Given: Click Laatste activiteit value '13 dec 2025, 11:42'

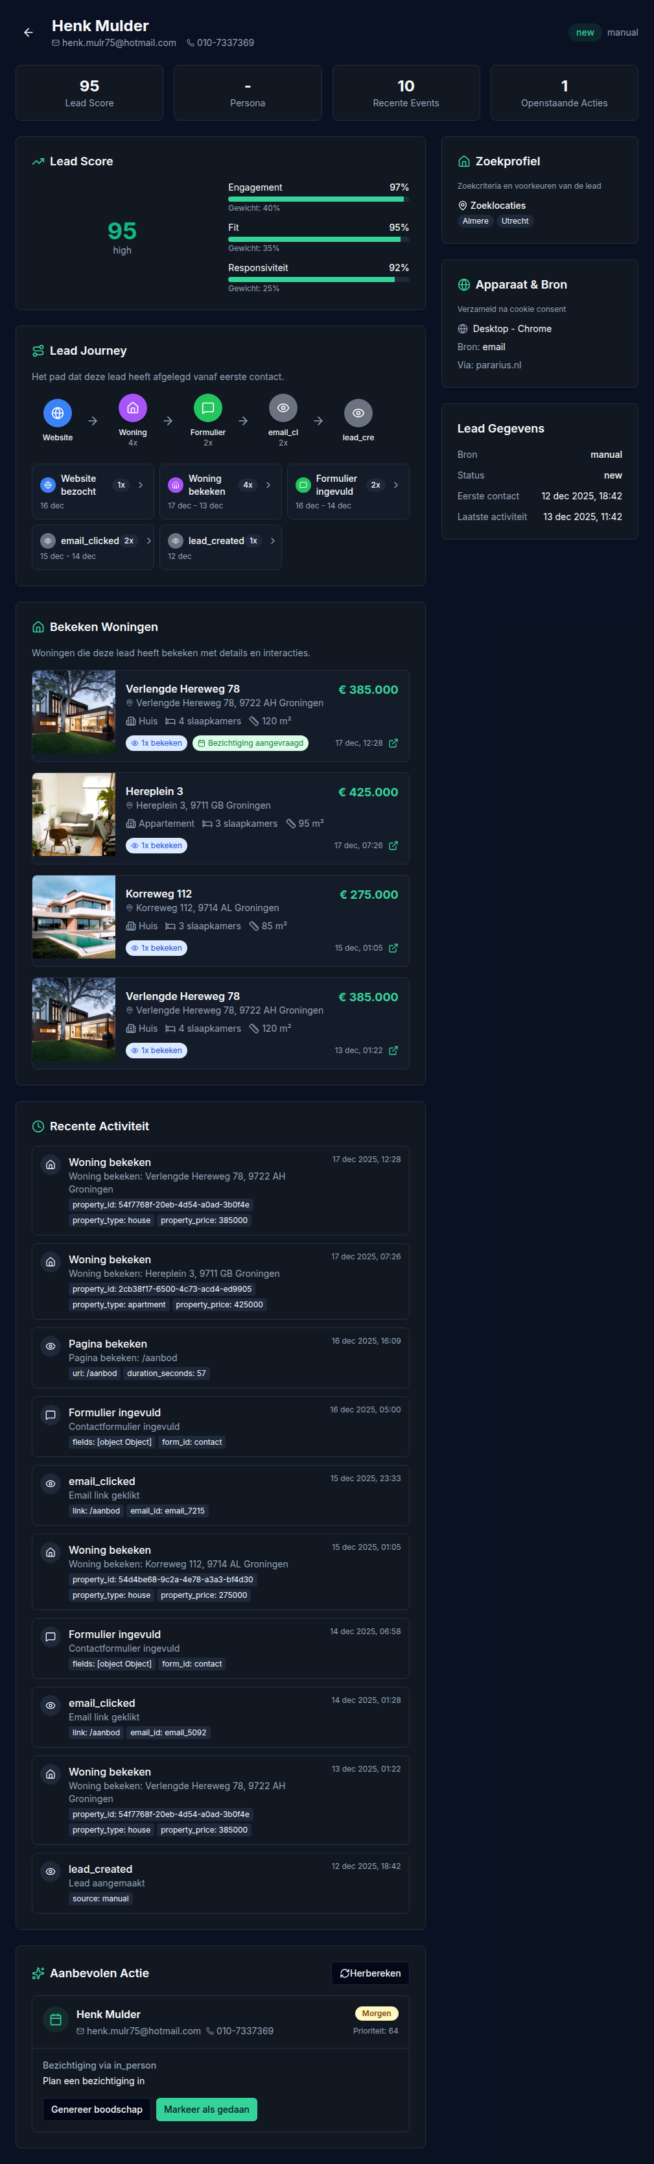Looking at the screenshot, I should point(583,517).
